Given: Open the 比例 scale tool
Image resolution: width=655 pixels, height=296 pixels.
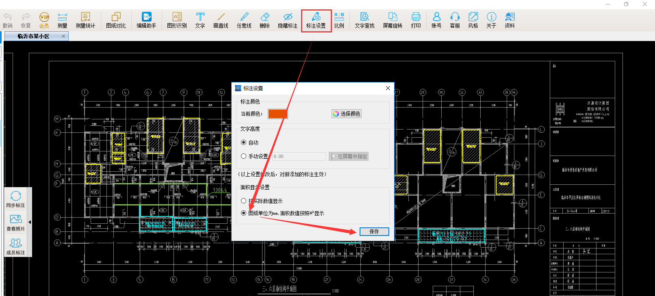Looking at the screenshot, I should (x=339, y=20).
